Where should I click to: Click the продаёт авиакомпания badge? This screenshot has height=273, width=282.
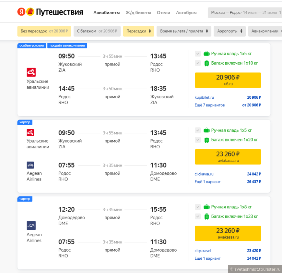pyautogui.click(x=67, y=45)
